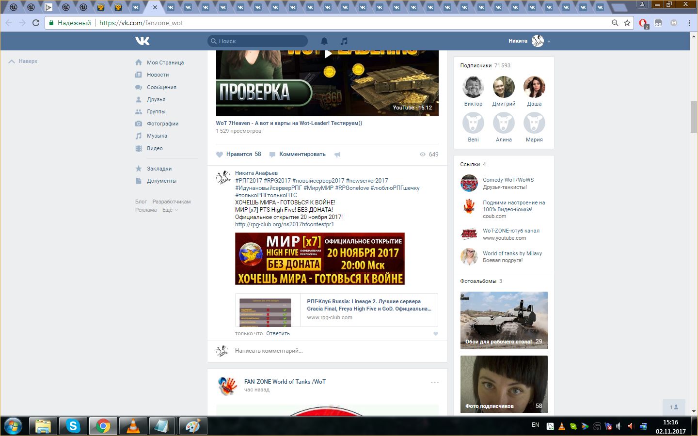Image resolution: width=698 pixels, height=436 pixels.
Task: Open Comedy-WoT/WoWS link
Action: click(508, 180)
